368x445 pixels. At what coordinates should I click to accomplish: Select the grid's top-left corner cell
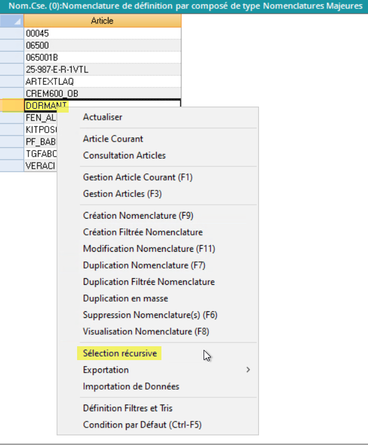[x=12, y=21]
